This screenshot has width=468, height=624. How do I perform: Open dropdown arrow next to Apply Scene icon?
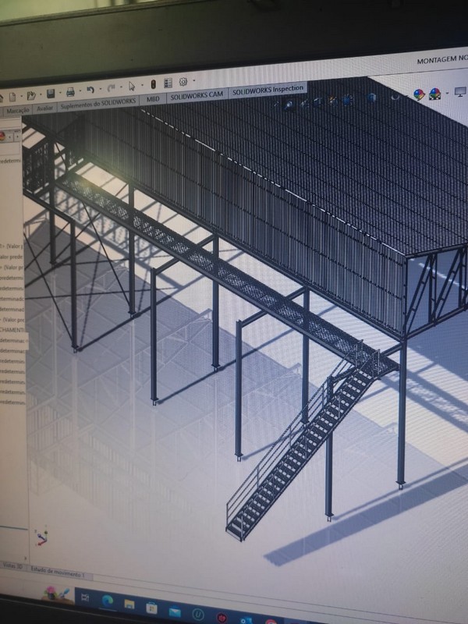(447, 93)
